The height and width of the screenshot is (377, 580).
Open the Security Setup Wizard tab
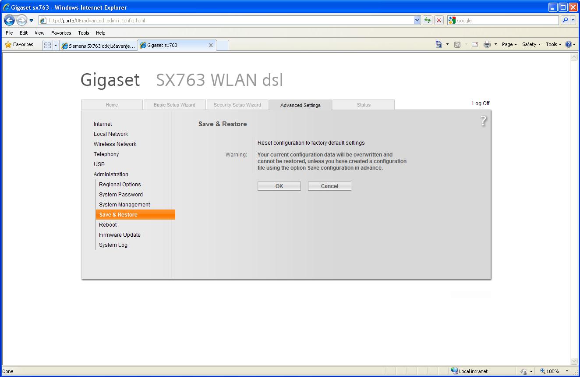237,105
